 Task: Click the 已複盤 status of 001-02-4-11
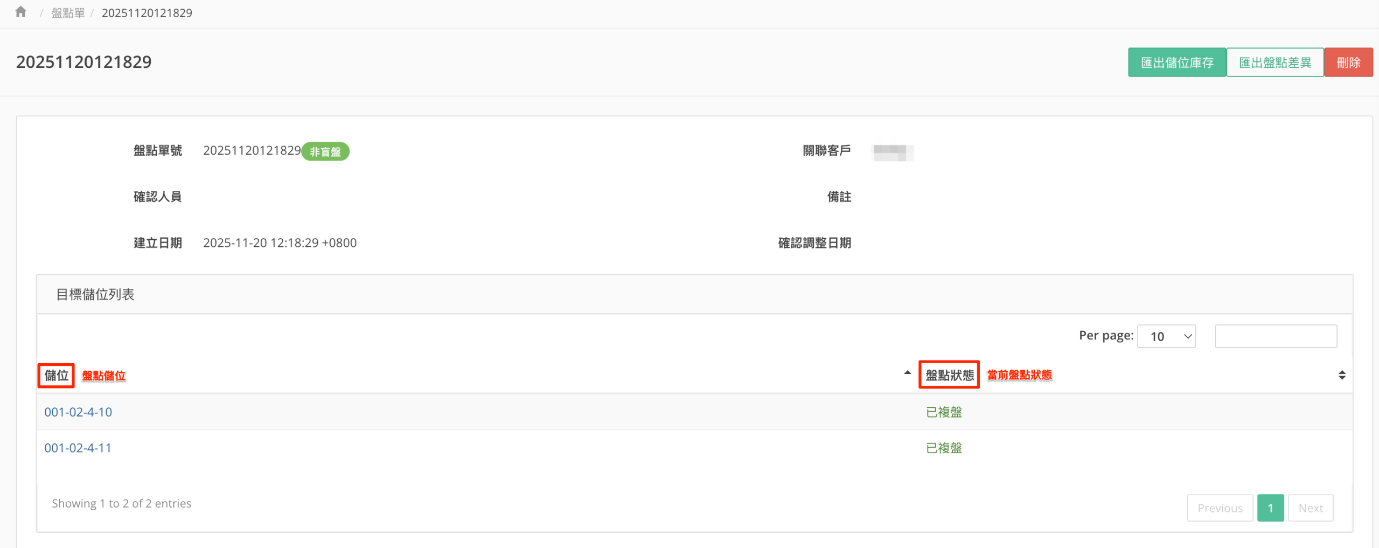tap(944, 448)
